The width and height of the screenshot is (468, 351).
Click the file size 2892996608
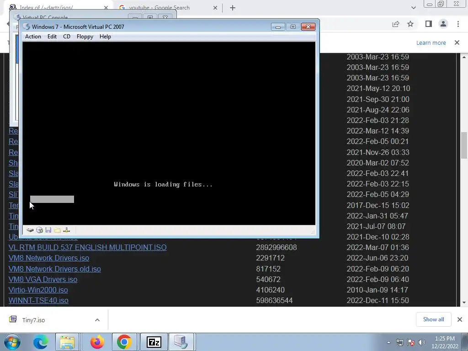[x=277, y=247]
